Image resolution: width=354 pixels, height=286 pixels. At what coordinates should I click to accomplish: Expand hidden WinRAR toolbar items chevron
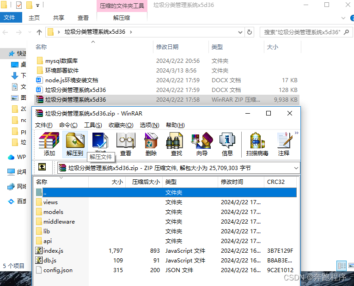[296, 133]
